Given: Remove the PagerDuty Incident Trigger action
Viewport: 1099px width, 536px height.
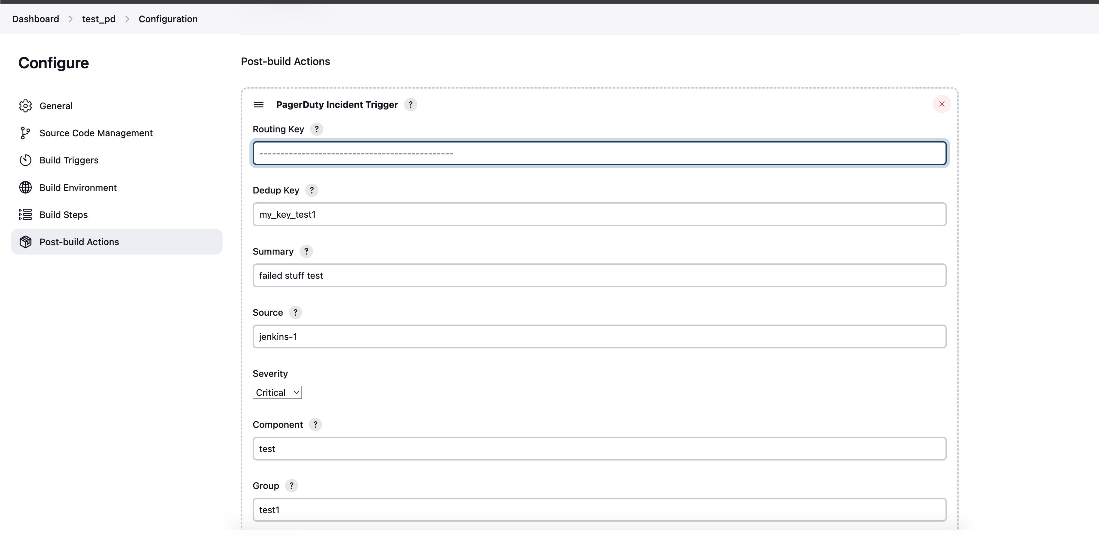Looking at the screenshot, I should click(x=942, y=104).
